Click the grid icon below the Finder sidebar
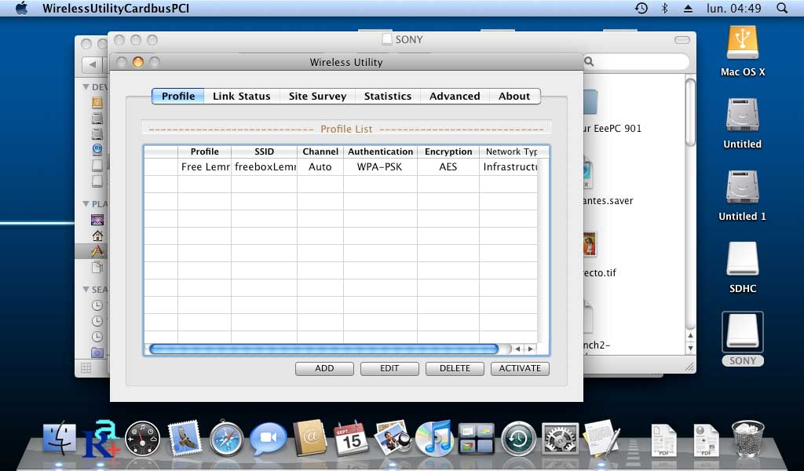 [86, 368]
